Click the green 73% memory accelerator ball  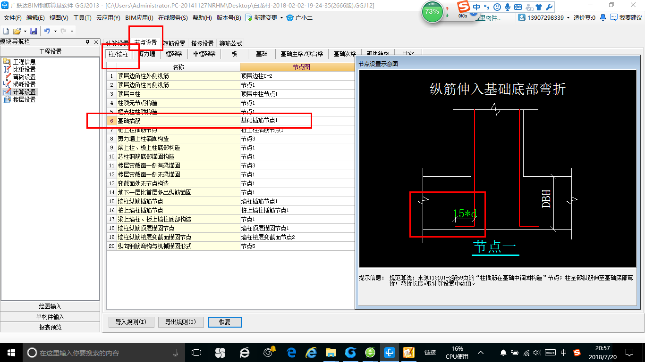[x=432, y=12]
